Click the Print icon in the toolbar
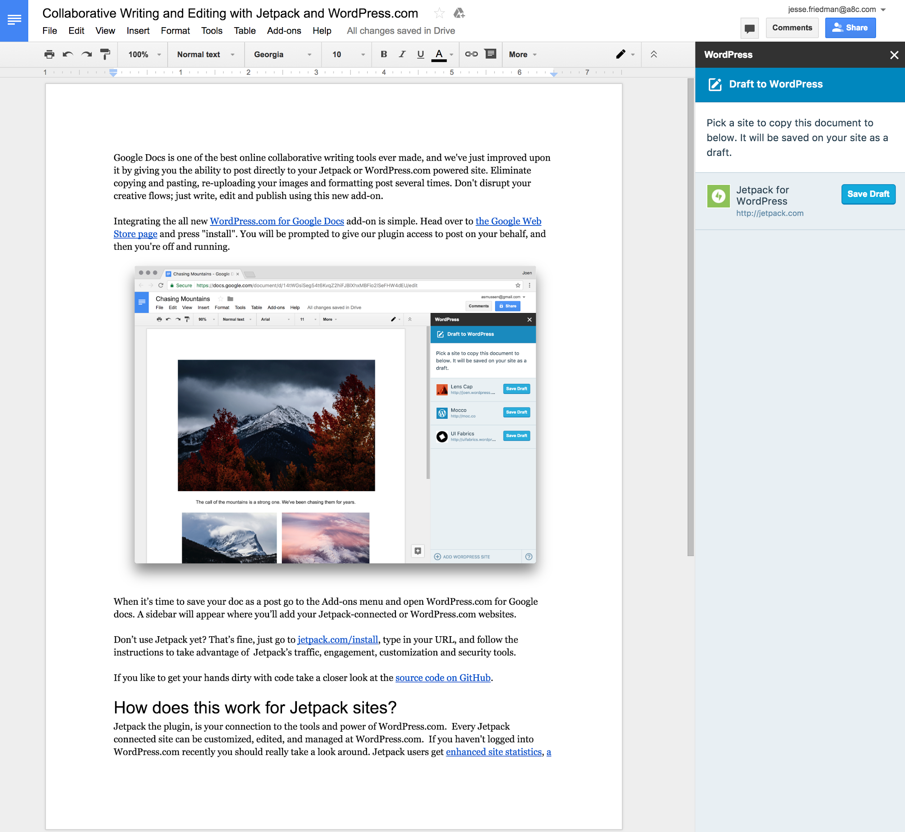Viewport: 905px width, 832px height. point(49,55)
